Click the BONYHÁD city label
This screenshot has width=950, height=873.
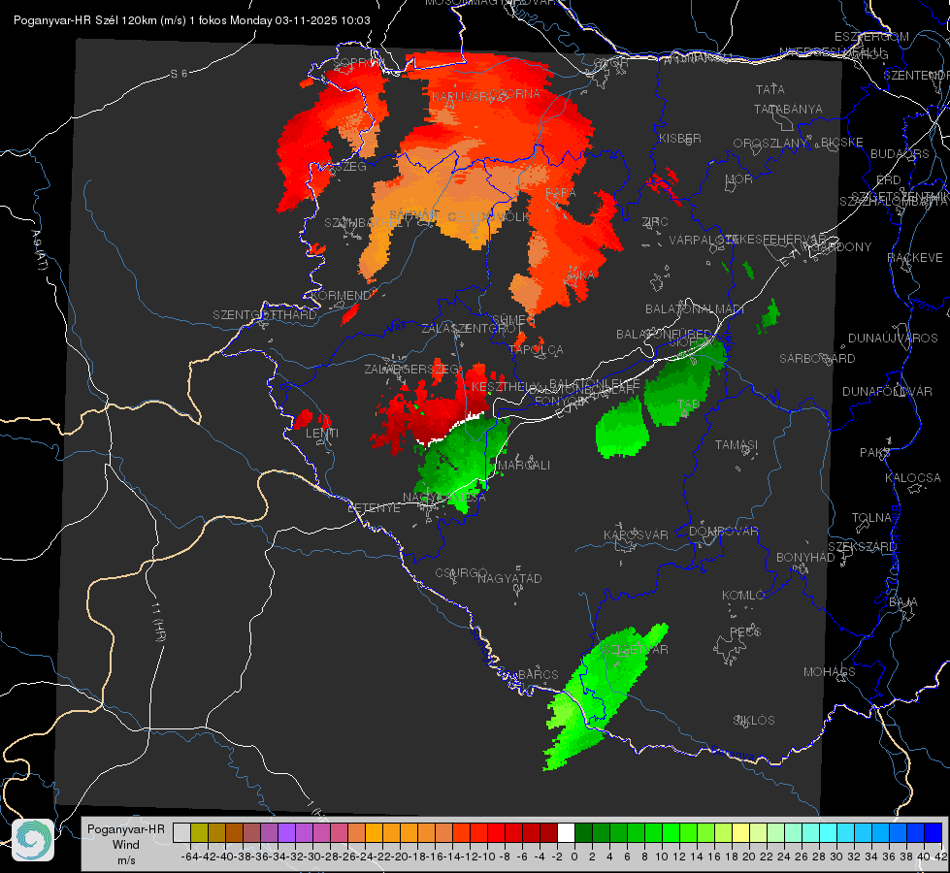805,557
